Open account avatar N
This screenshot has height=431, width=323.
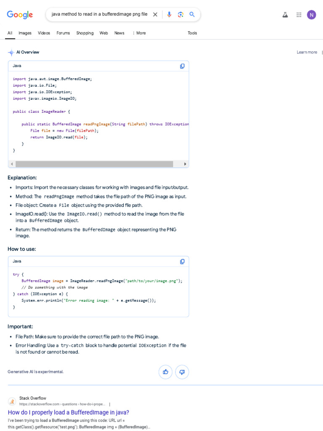click(312, 15)
